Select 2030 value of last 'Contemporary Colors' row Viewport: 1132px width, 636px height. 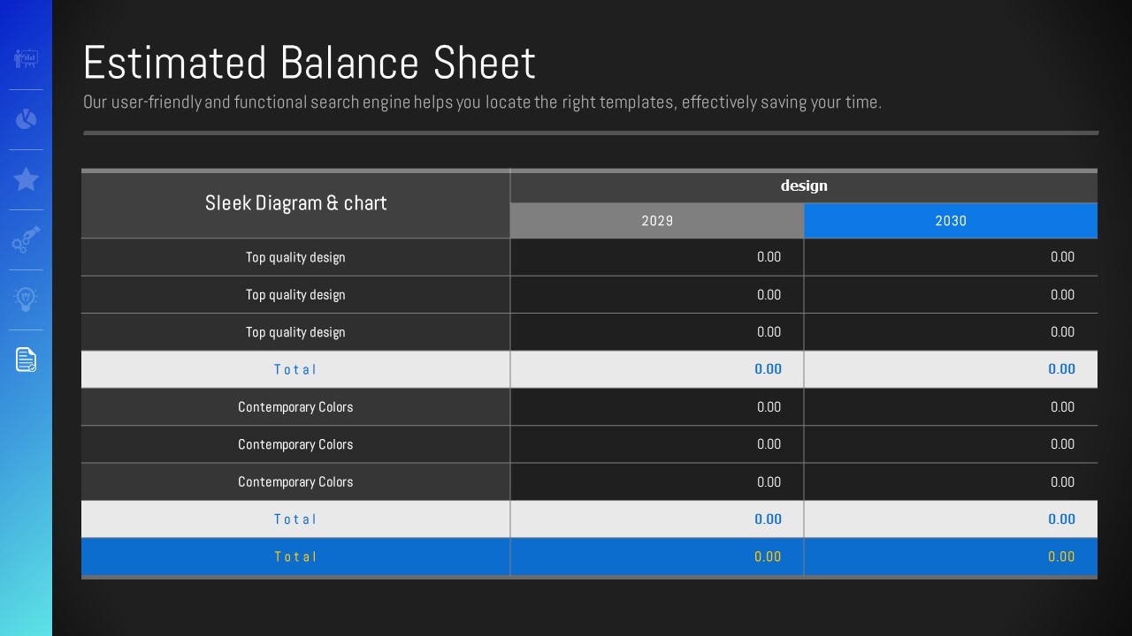1061,481
